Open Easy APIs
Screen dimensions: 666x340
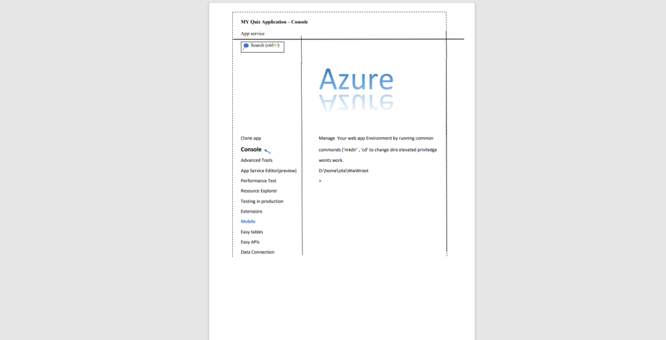(250, 242)
